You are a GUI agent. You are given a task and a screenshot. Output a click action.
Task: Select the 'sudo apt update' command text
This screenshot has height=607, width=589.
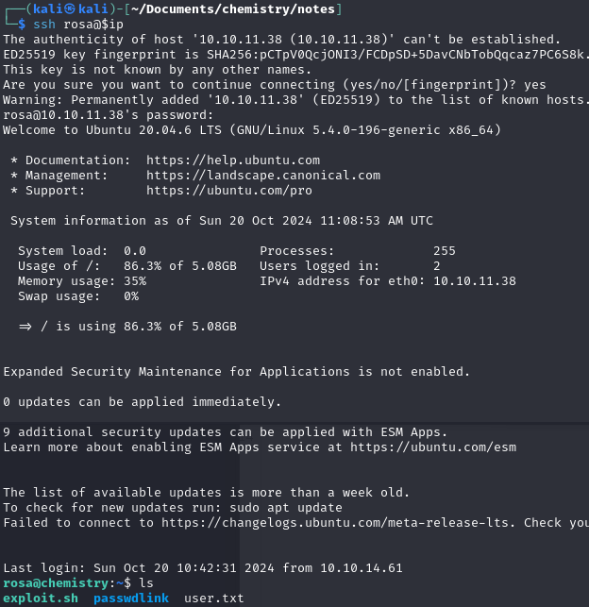coord(286,508)
